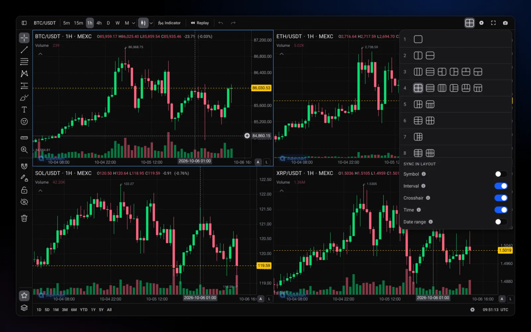
Task: Start Replay mode
Action: [x=200, y=23]
